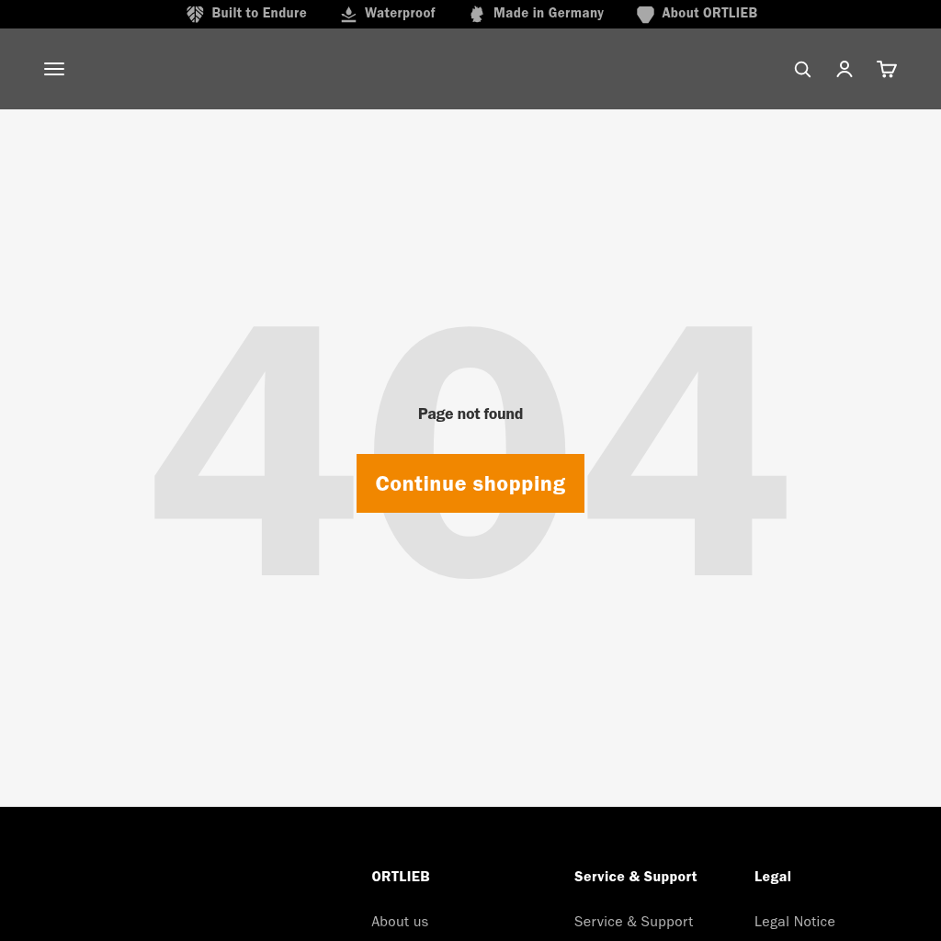Image resolution: width=941 pixels, height=941 pixels.
Task: Click the Built to Endure icon
Action: point(195,14)
